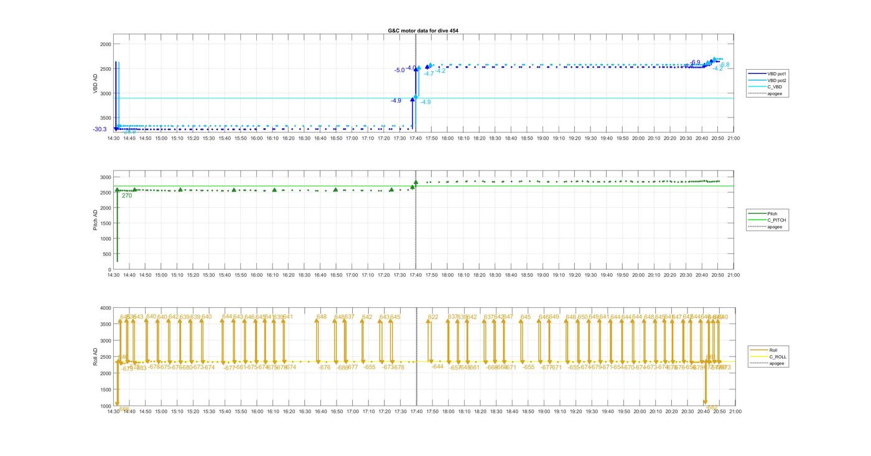Click the '-4.0' data label near apogee
871x456 pixels.
pyautogui.click(x=411, y=68)
